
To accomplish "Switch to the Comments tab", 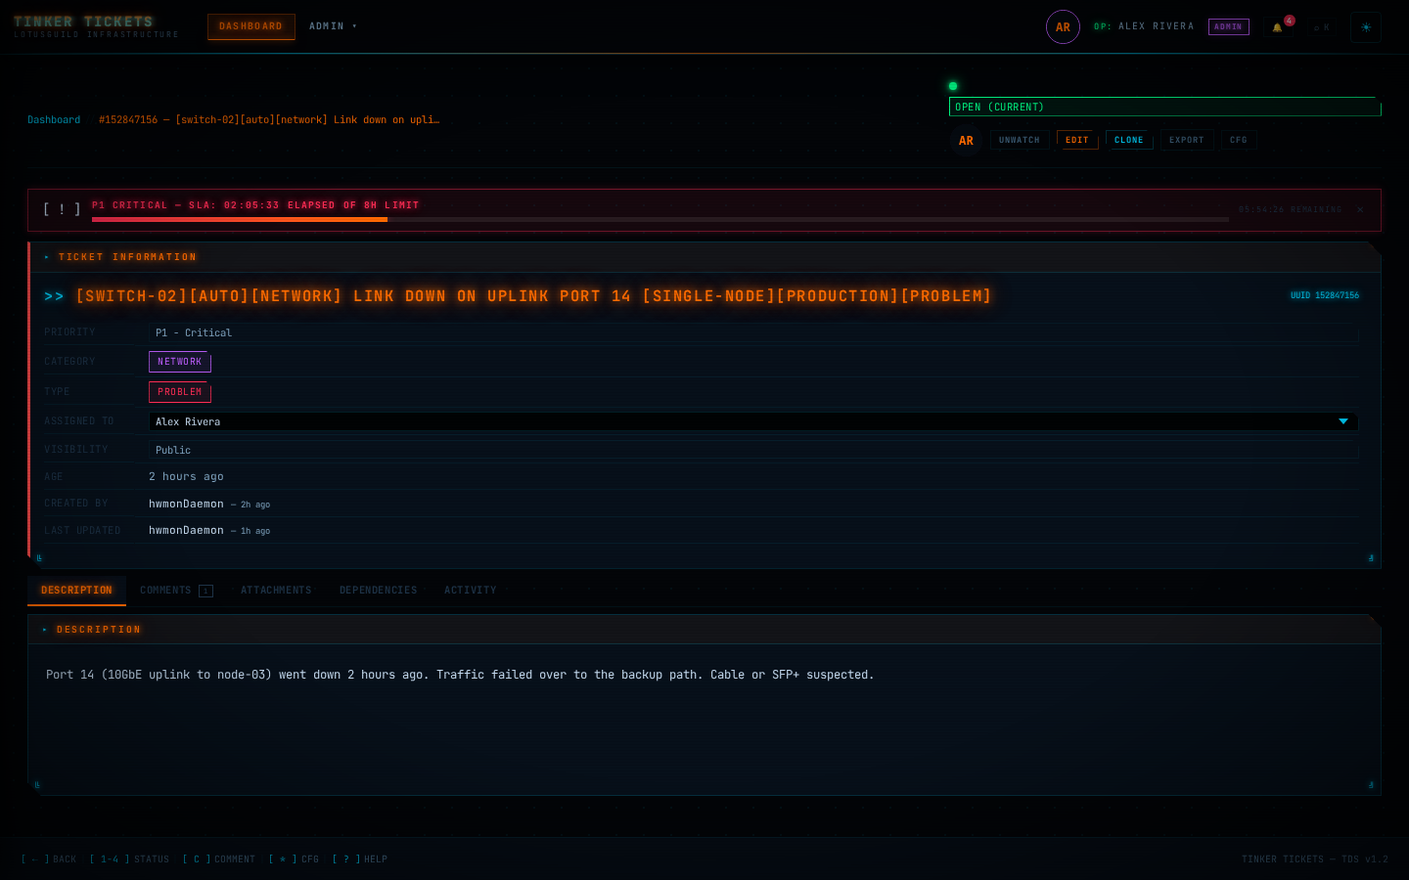I will coord(176,591).
